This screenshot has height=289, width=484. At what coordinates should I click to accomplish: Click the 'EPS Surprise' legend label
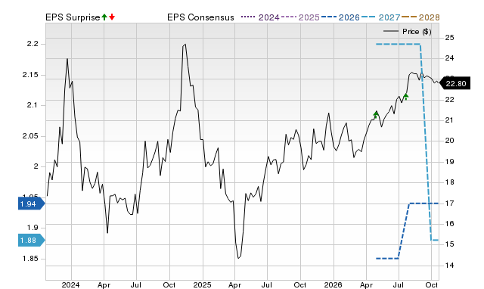(x=73, y=17)
